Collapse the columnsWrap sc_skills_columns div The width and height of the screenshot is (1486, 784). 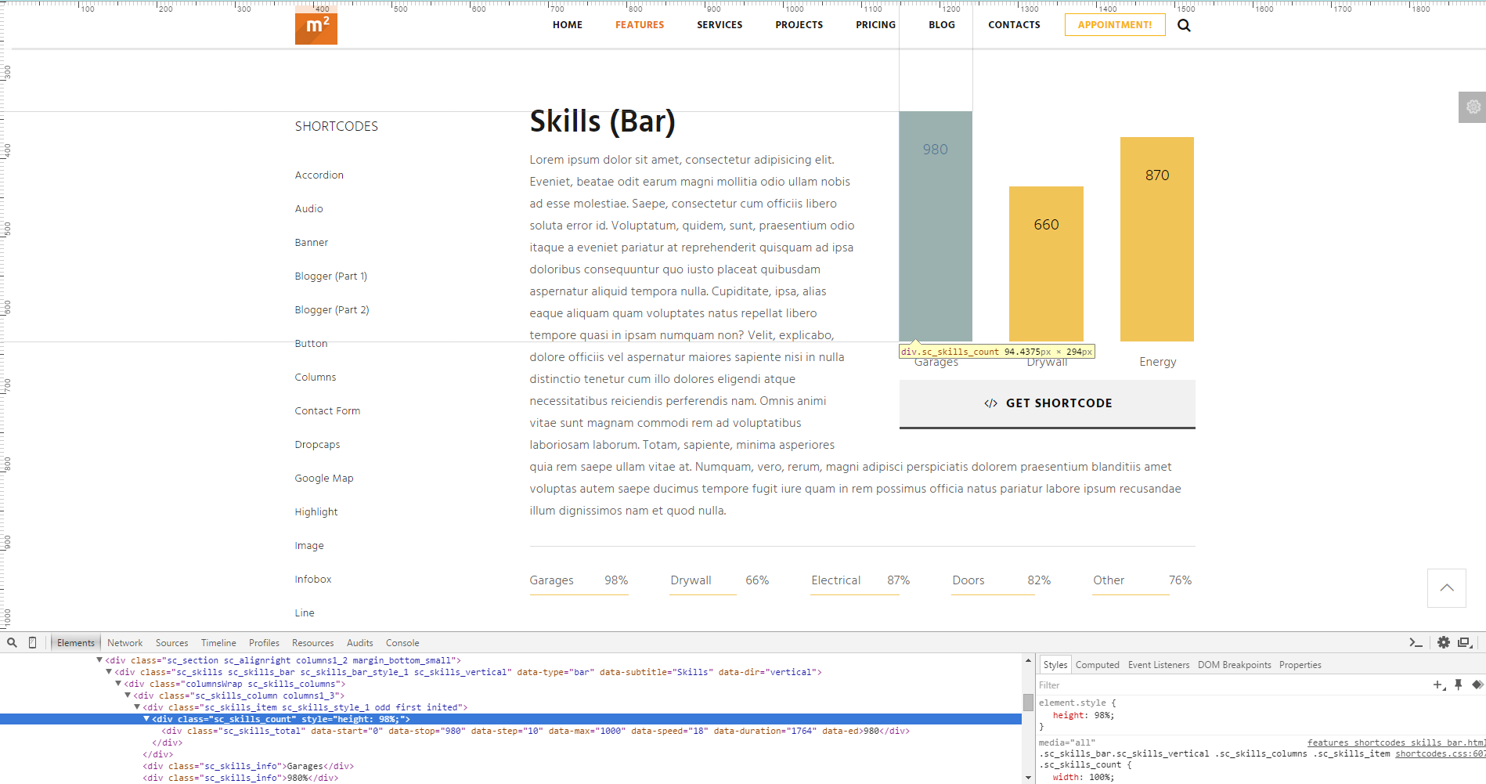pyautogui.click(x=118, y=684)
